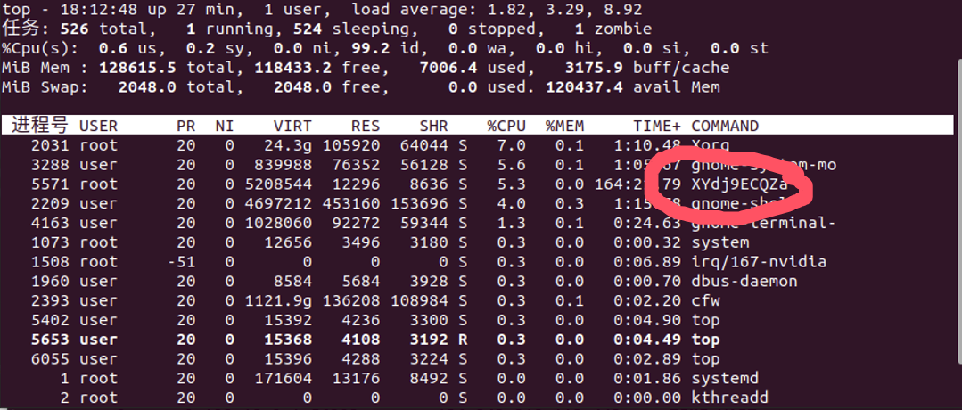Screen dimensions: 962x410
Task: Select the 1 zombie count in tasks line
Action: [x=573, y=29]
